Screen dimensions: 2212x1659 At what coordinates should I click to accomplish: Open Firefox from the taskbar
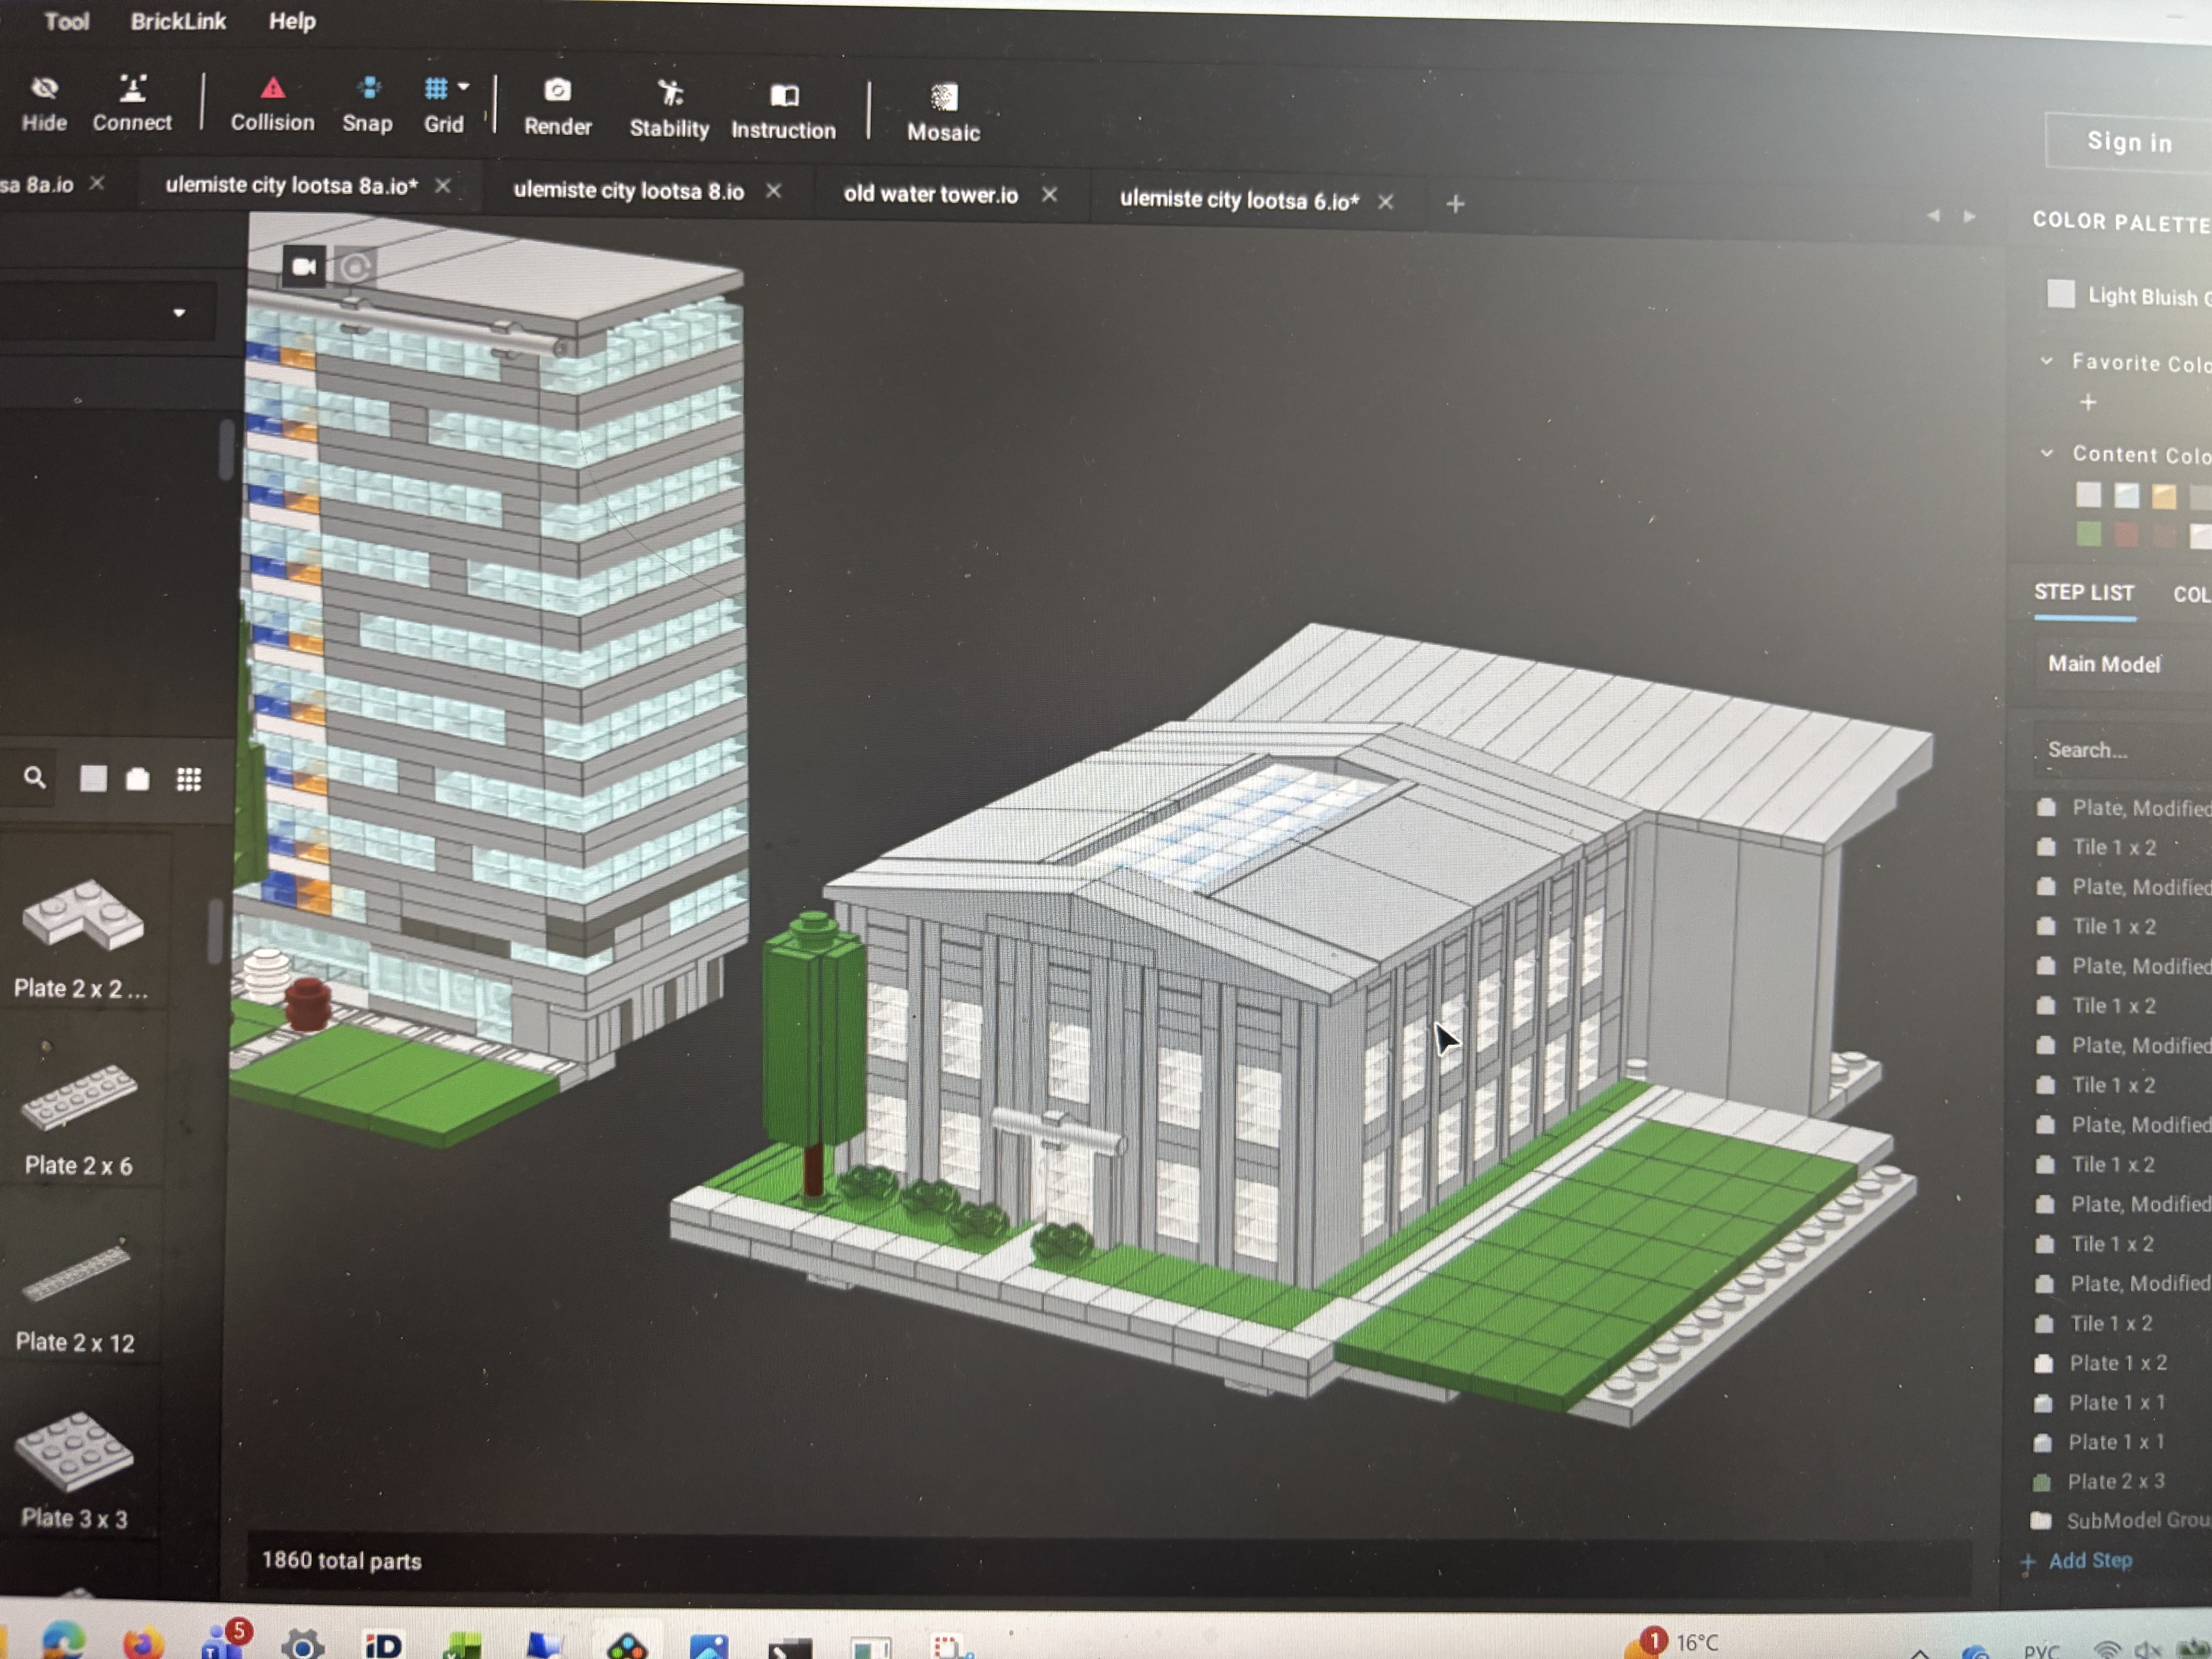point(143,1643)
